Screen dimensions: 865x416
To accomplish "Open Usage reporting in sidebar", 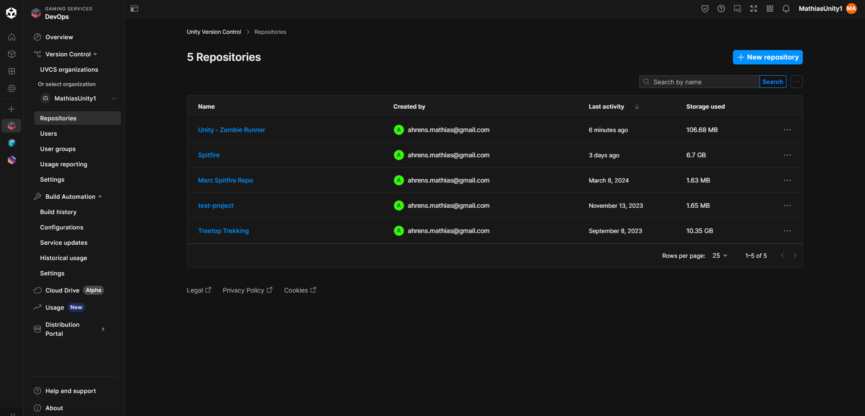I will [x=64, y=165].
